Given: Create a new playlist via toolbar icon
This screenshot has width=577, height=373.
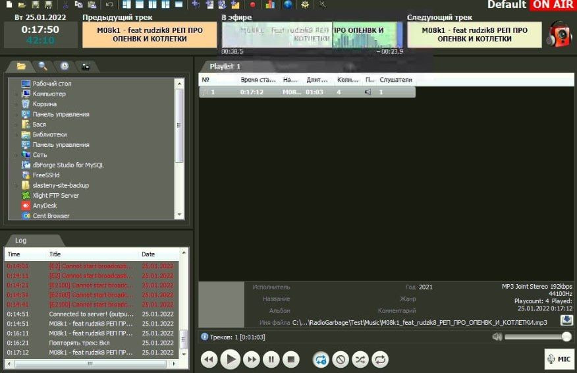Looking at the screenshot, I should [x=9, y=5].
